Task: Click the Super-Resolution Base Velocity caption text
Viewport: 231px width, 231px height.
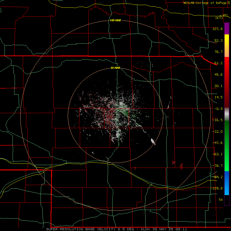Action: pyautogui.click(x=116, y=229)
